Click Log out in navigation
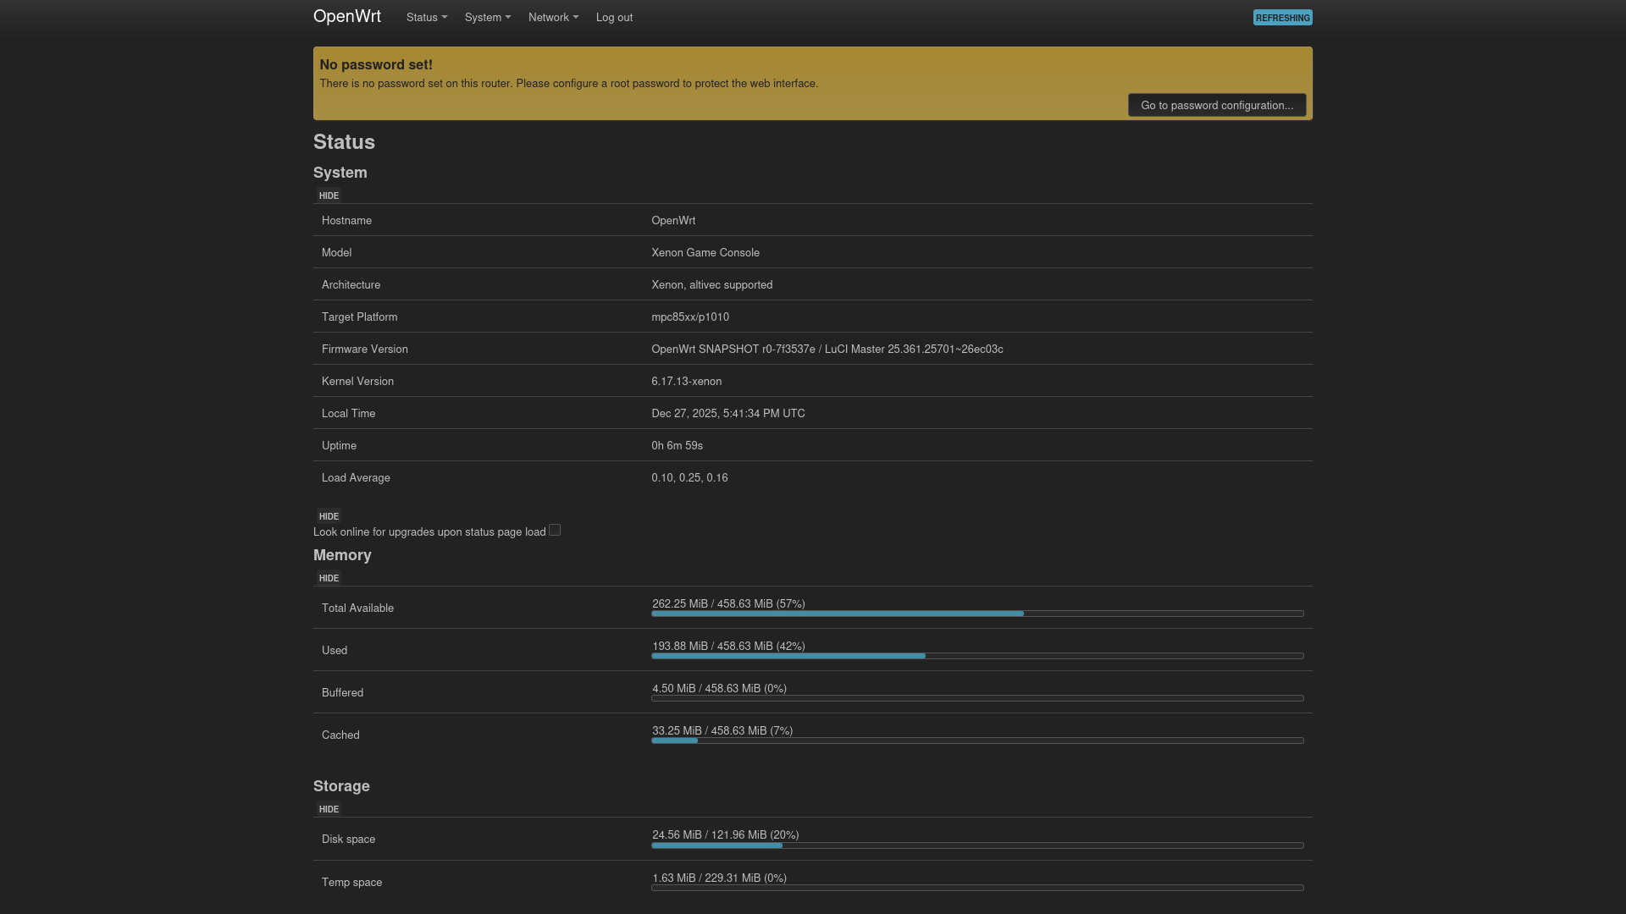This screenshot has height=914, width=1626. tap(614, 18)
